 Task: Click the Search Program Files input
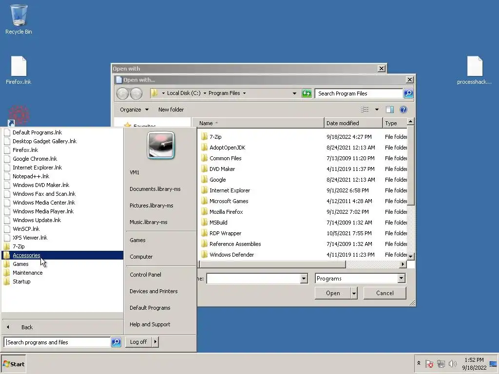359,93
